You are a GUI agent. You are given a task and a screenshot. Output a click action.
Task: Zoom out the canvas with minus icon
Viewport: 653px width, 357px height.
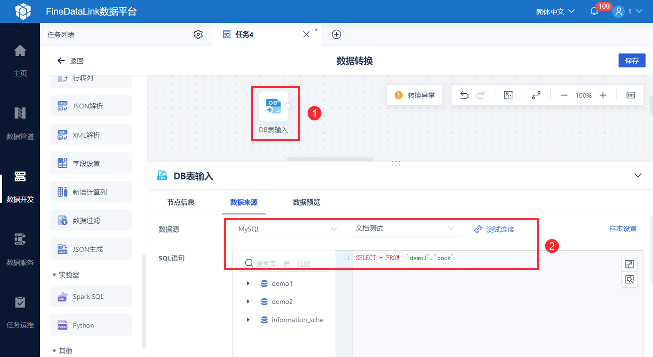point(564,95)
